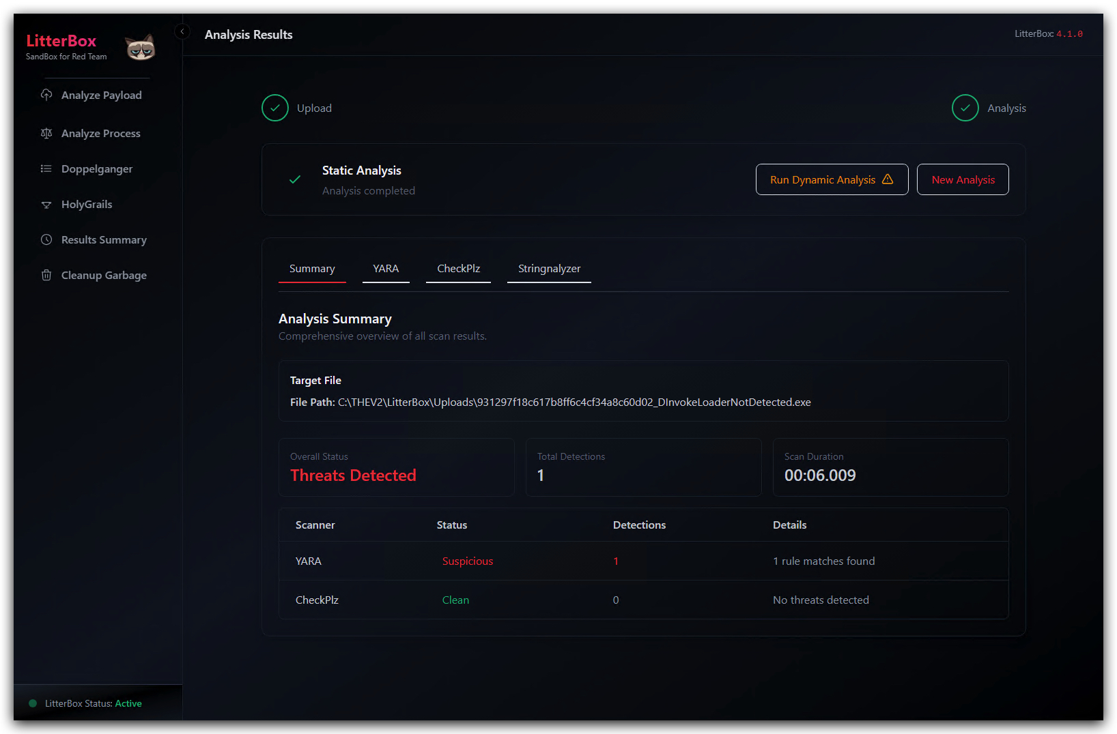The width and height of the screenshot is (1117, 734).
Task: Click the Cleanup Garbage trash icon
Action: [46, 275]
